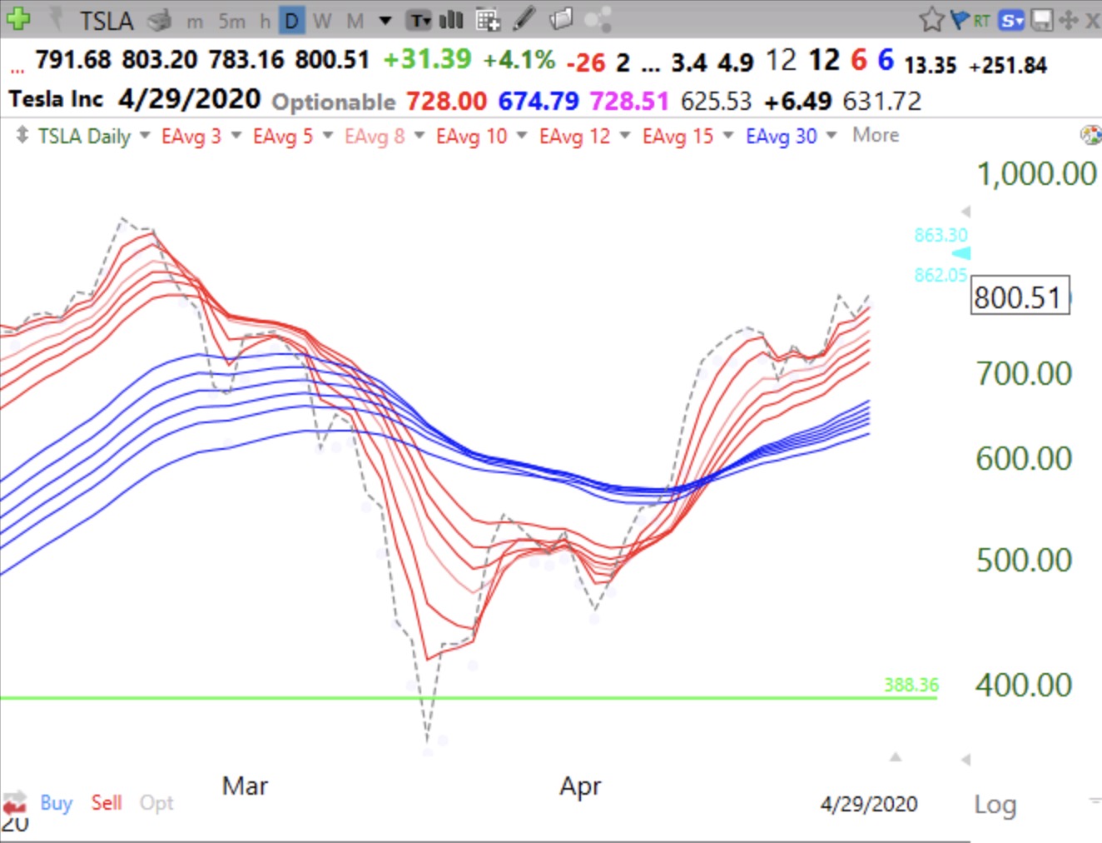This screenshot has height=843, width=1102.
Task: Click the red-gray trade arrows icon
Action: coord(15,802)
